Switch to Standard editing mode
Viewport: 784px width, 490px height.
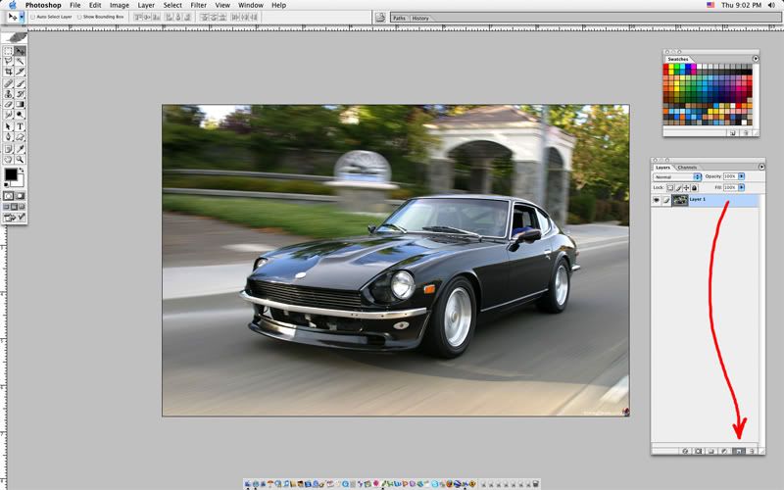pos(9,195)
